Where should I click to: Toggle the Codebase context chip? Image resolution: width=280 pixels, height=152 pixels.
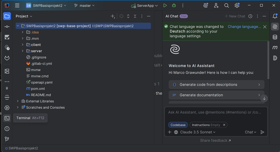pyautogui.click(x=178, y=125)
